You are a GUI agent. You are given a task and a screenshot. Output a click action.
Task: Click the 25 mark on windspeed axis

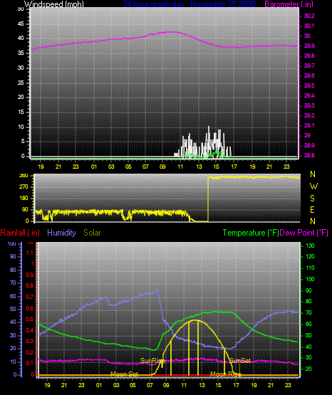tap(21, 83)
